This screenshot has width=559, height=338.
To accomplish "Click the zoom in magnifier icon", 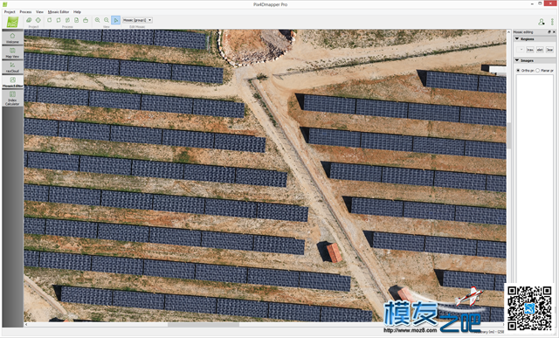I will click(97, 20).
